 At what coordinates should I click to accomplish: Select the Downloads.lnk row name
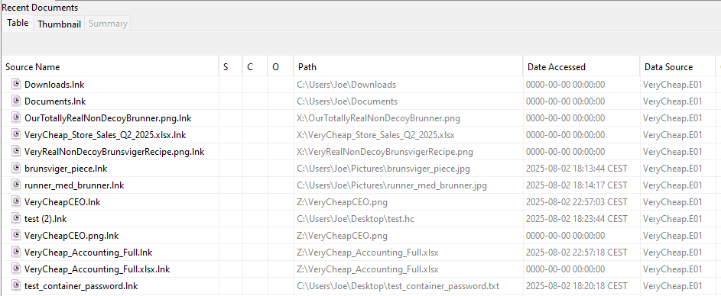(x=54, y=85)
